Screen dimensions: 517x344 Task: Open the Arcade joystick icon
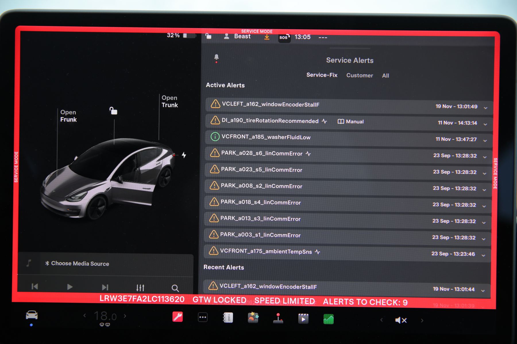pos(278,318)
